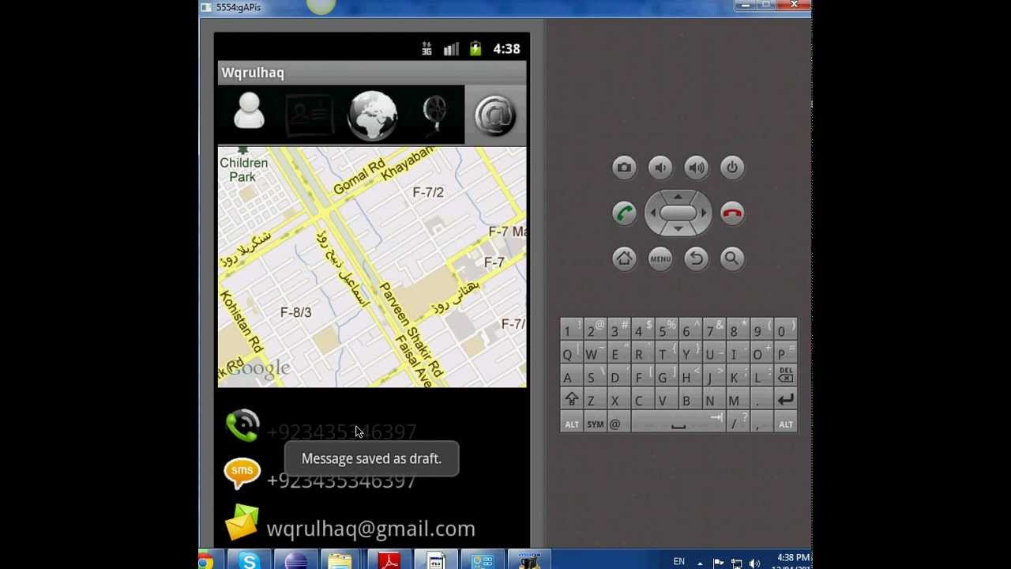Click the enter key on emulator keyboard
Screen dimensions: 1011x569
(785, 400)
